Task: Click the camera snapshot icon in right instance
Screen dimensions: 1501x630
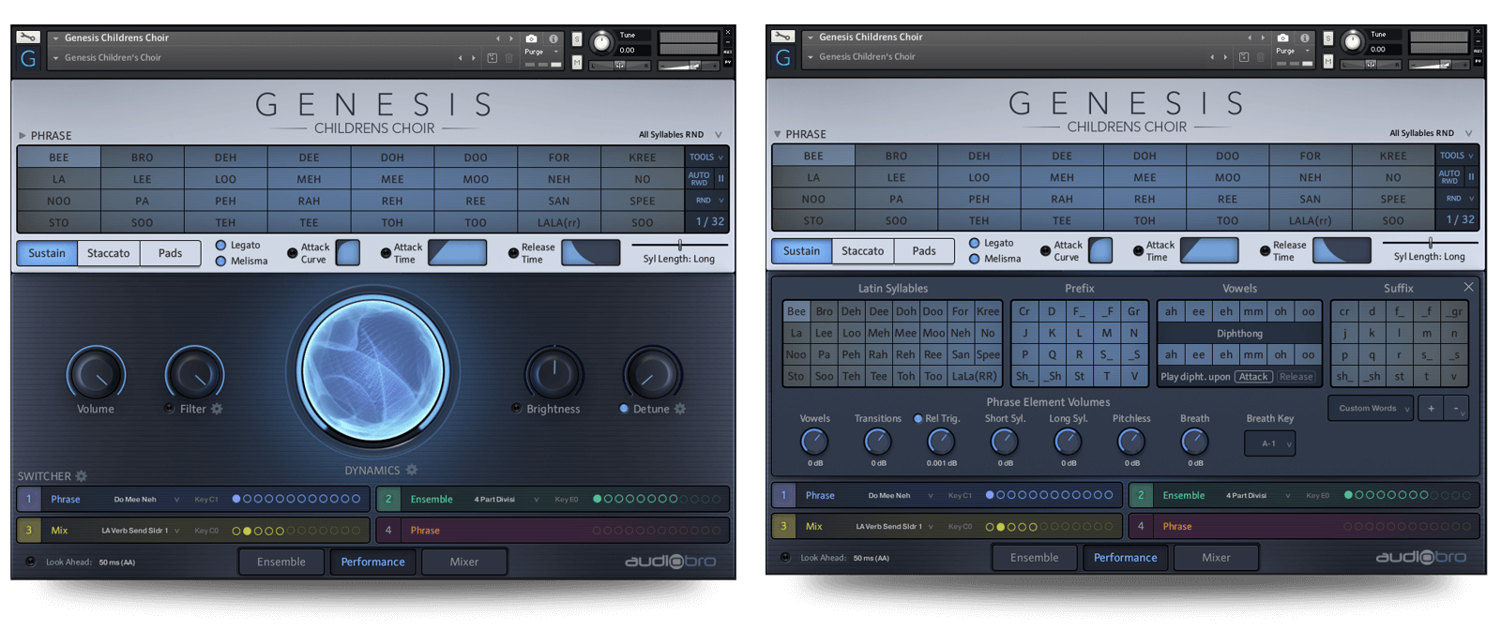Action: (1282, 37)
